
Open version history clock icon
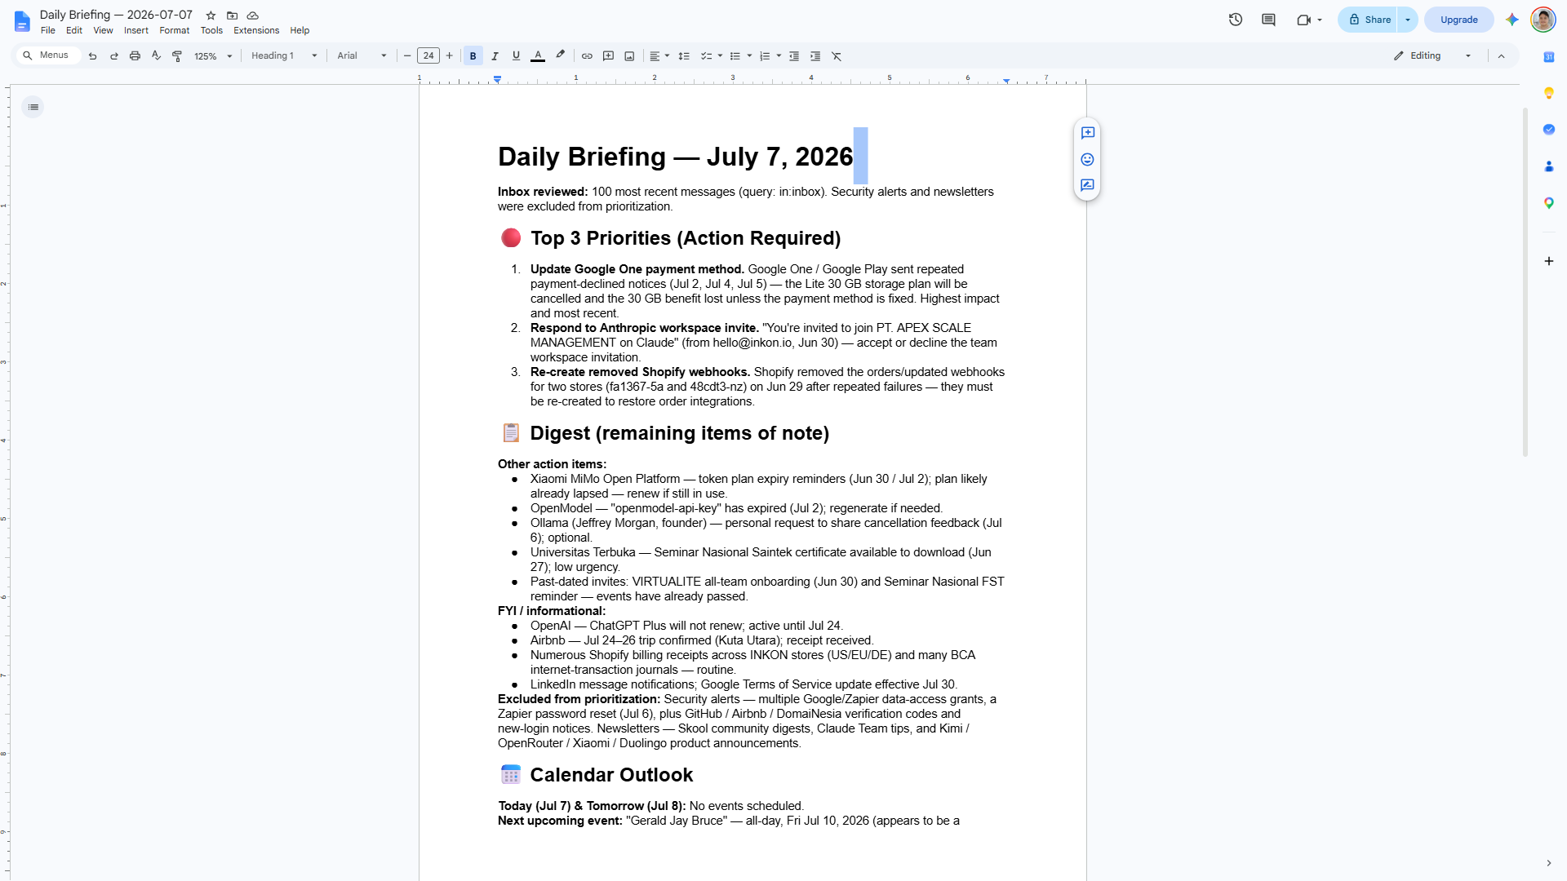[x=1236, y=20]
